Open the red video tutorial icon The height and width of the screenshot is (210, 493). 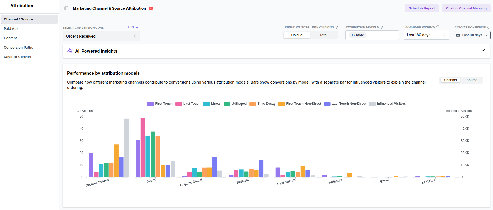(151, 8)
